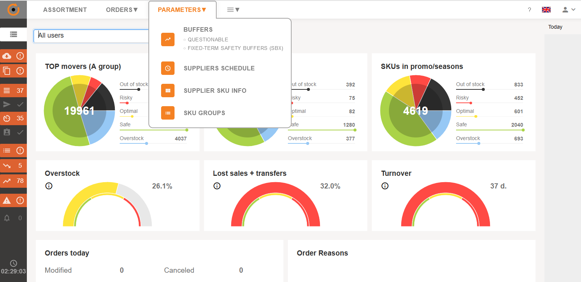Screen dimensions: 581x282
Task: Click the copy documents icon in sidebar
Action: click(x=7, y=71)
